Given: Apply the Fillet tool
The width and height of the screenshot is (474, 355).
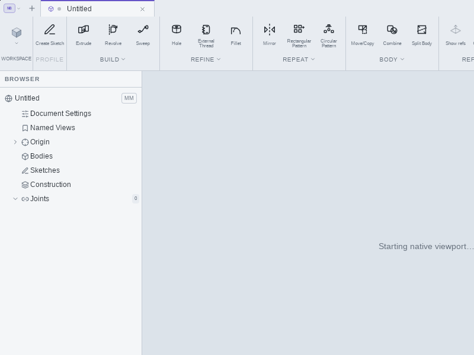Looking at the screenshot, I should pos(236,35).
